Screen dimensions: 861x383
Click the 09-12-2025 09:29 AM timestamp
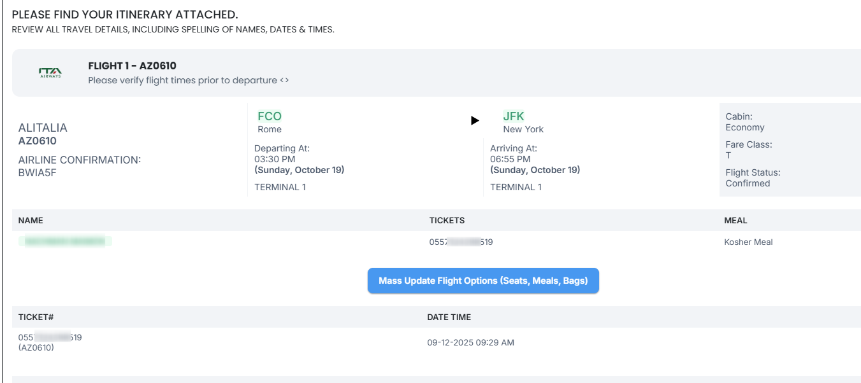pyautogui.click(x=470, y=342)
